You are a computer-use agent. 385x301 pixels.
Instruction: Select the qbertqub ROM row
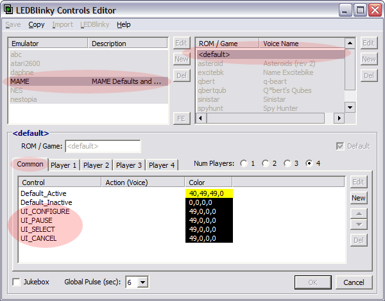point(270,90)
